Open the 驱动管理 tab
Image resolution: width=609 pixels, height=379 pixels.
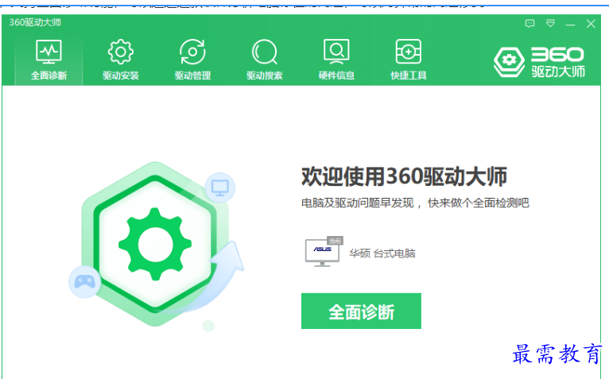[x=192, y=60]
